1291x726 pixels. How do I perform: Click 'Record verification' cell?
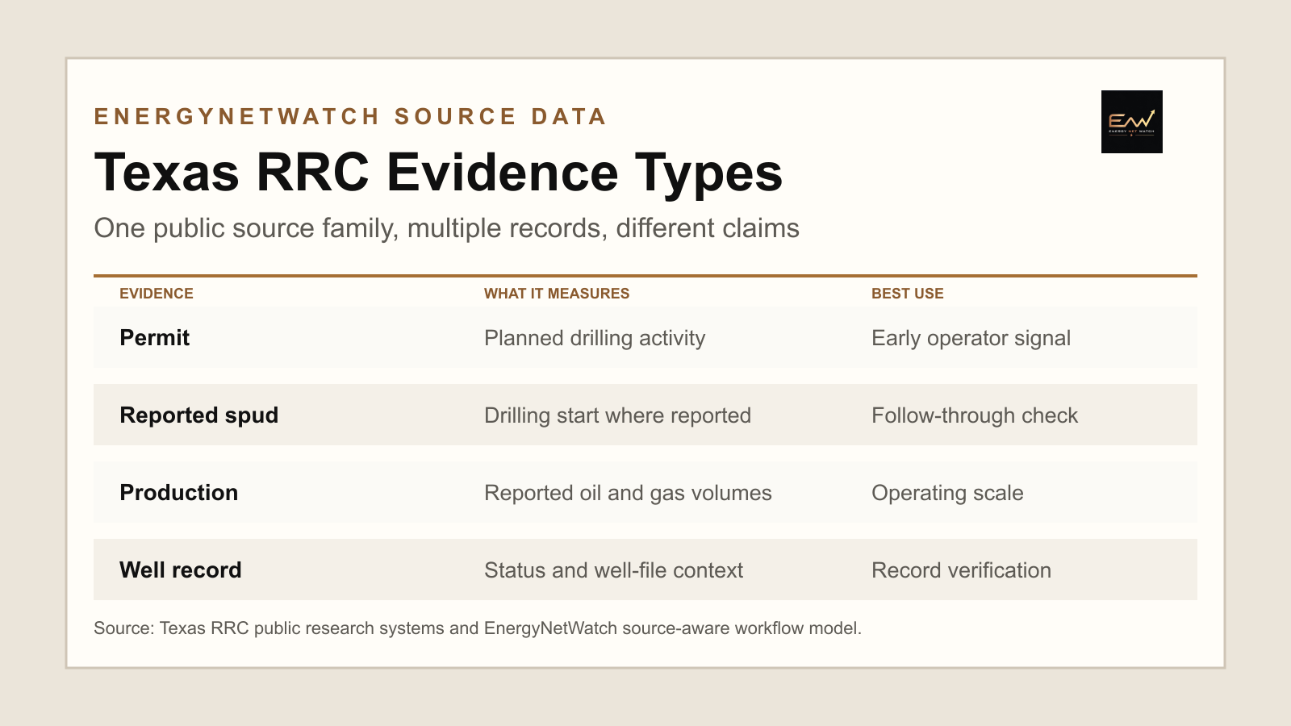[x=961, y=570]
